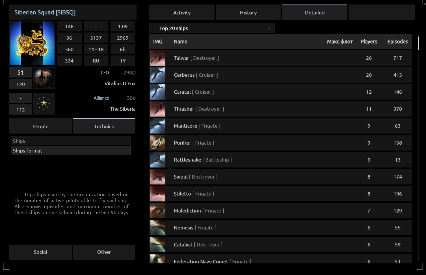426x275 pixels.
Task: Click the Rattlesnake [ Battleship ] name
Action: [203, 160]
